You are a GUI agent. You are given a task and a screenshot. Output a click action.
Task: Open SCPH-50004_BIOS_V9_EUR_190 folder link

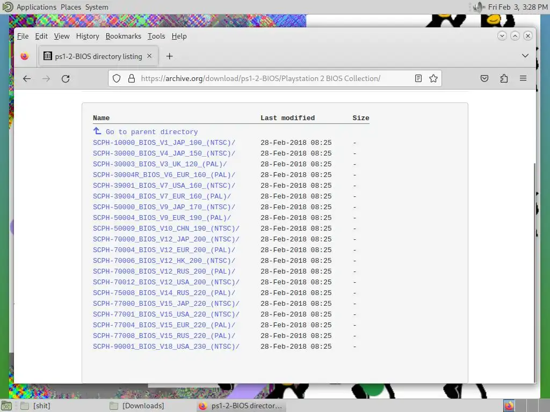(162, 218)
